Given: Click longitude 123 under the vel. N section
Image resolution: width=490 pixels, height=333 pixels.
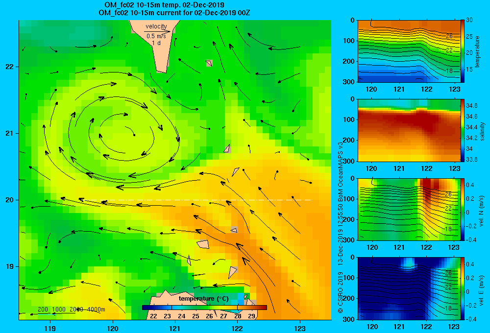Looking at the screenshot, I should (x=454, y=248).
